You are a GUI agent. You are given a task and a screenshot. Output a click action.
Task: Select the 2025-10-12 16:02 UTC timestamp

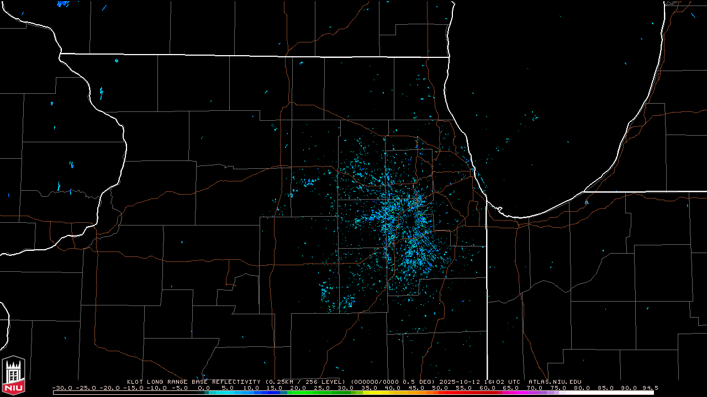[x=480, y=382]
